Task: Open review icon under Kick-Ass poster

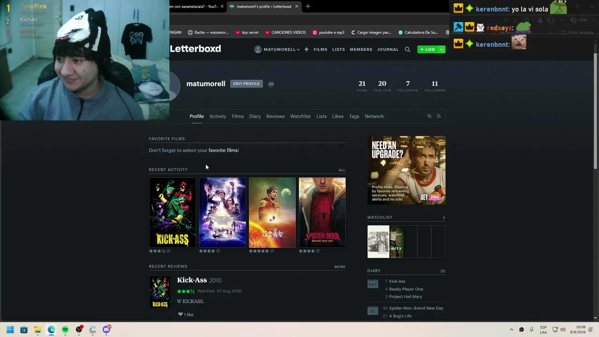Action: [x=168, y=251]
